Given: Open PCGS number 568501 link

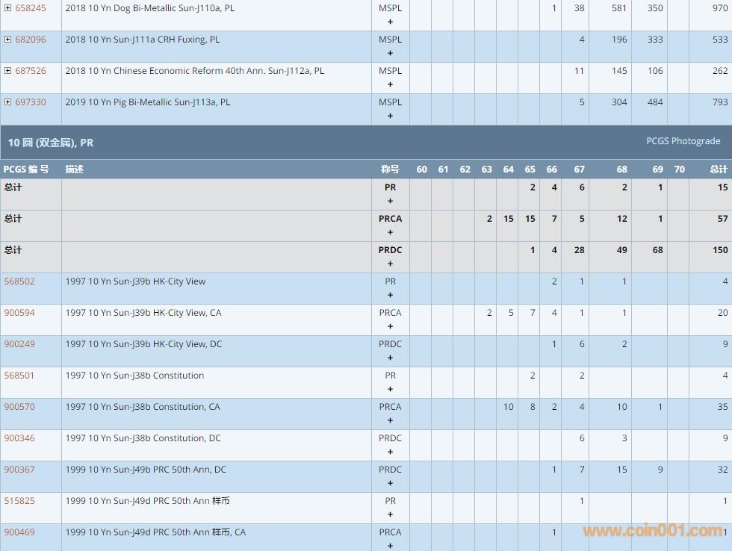Looking at the screenshot, I should click(19, 376).
